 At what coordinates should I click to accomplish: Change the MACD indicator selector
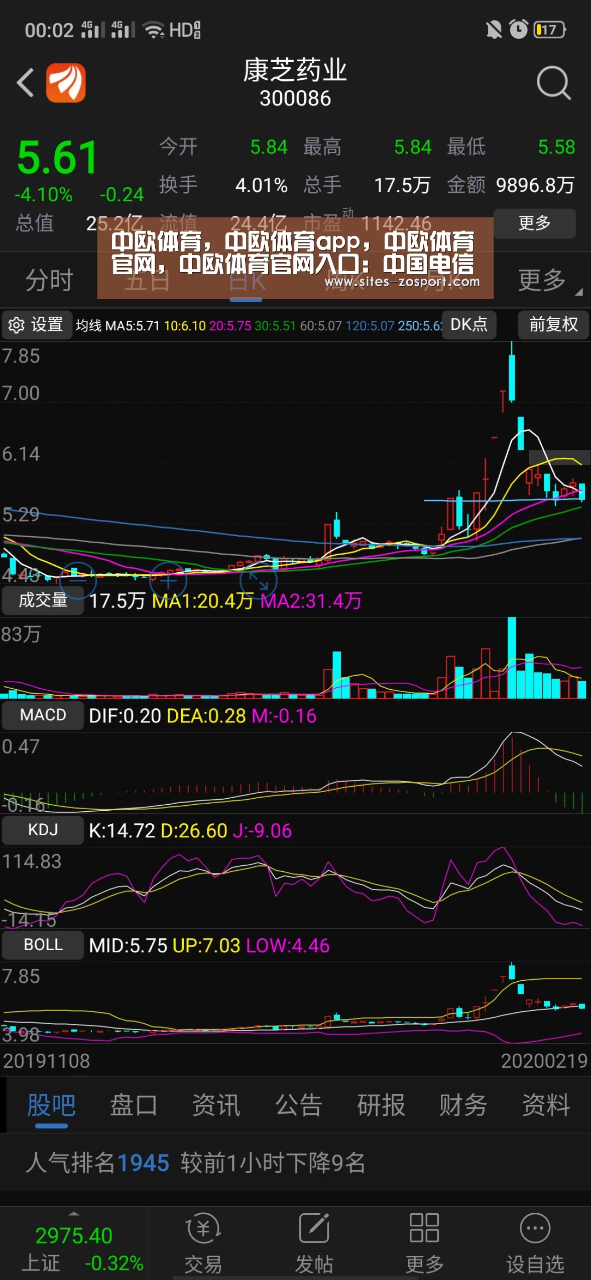point(43,715)
